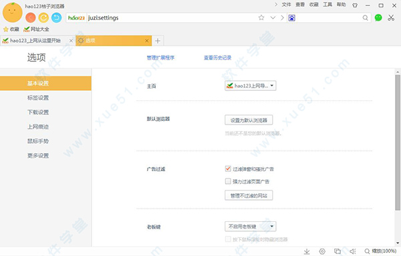
Task: Expand the 主页 hao123 homepage dropdown
Action: (x=251, y=86)
